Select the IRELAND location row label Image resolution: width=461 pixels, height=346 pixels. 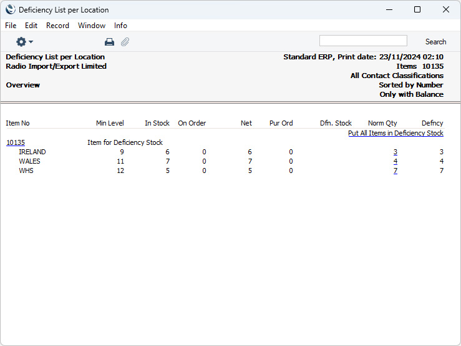pos(32,152)
